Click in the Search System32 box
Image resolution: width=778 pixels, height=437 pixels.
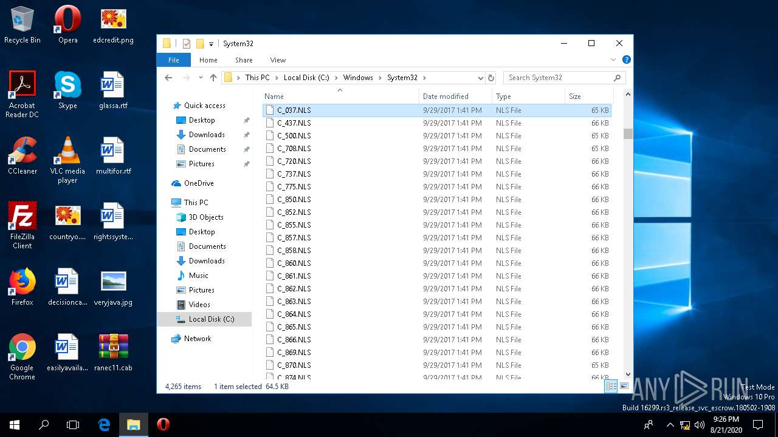click(564, 78)
